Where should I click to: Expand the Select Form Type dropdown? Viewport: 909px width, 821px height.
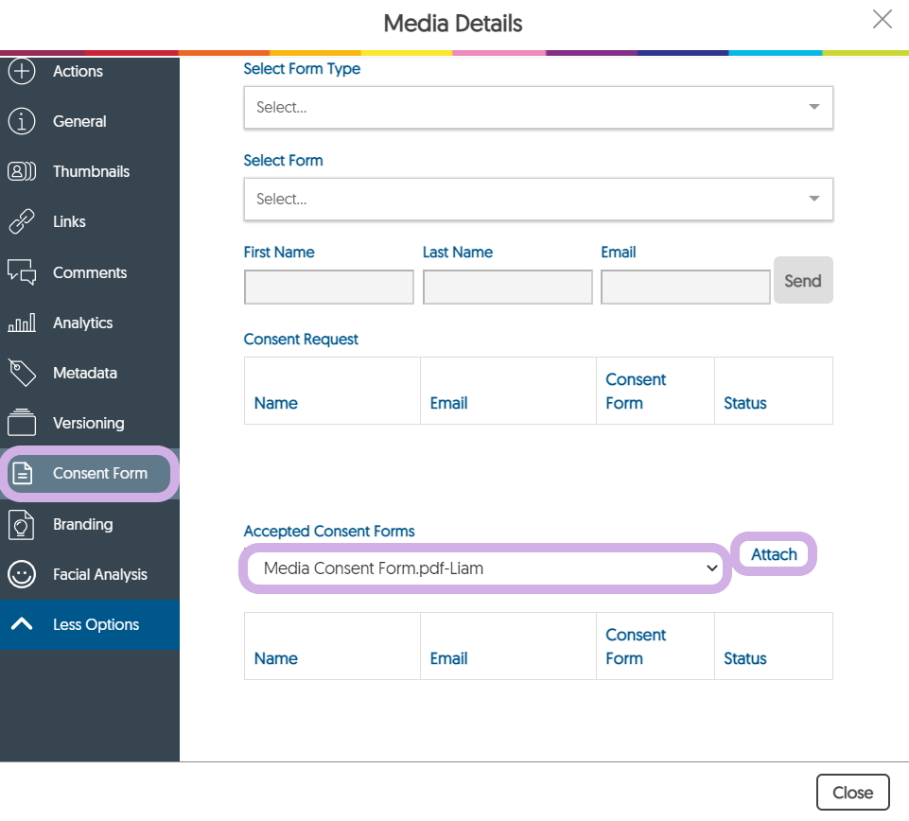pyautogui.click(x=537, y=108)
